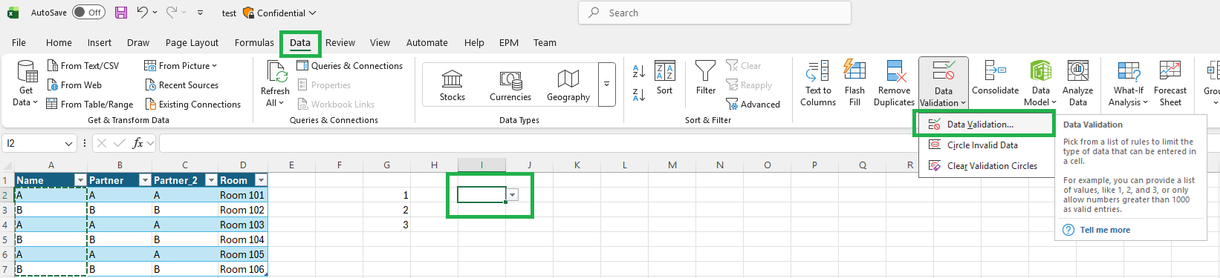Open the validation dropdown arrow beside cell I2

[513, 195]
